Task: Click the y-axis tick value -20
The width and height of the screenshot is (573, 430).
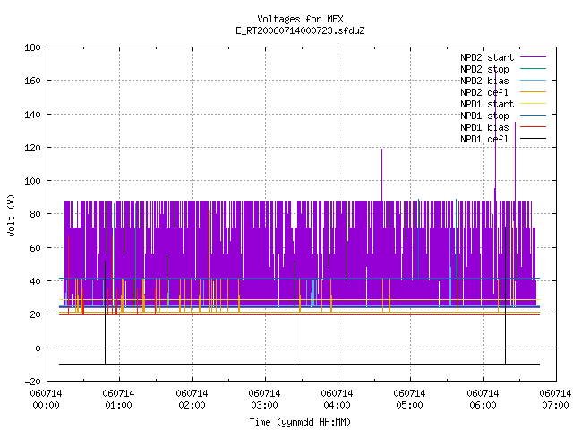Action: [32, 382]
